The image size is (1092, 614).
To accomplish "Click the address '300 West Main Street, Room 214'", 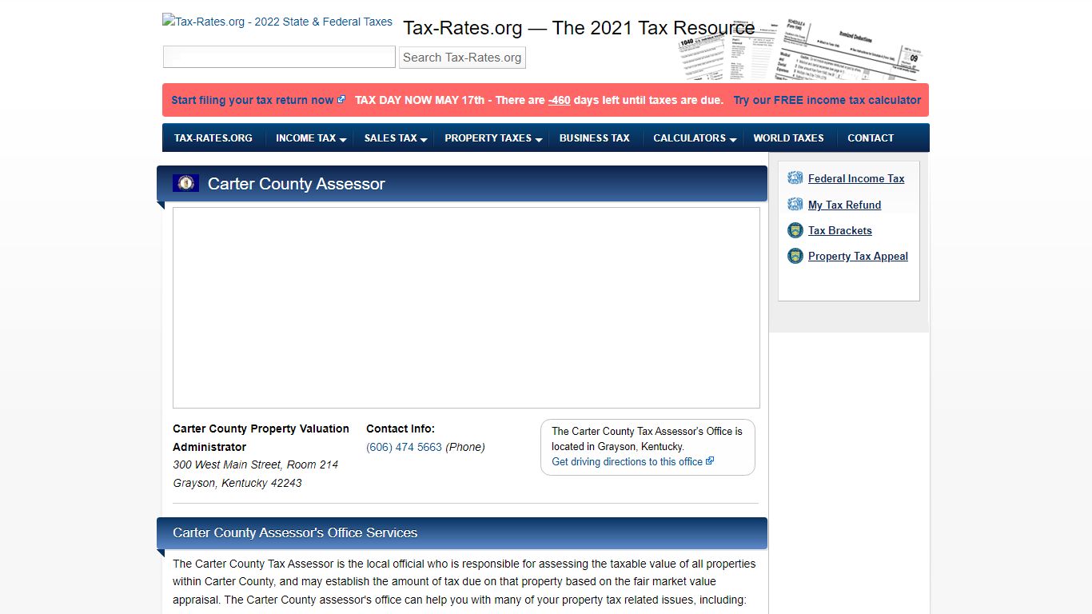I will tap(256, 464).
